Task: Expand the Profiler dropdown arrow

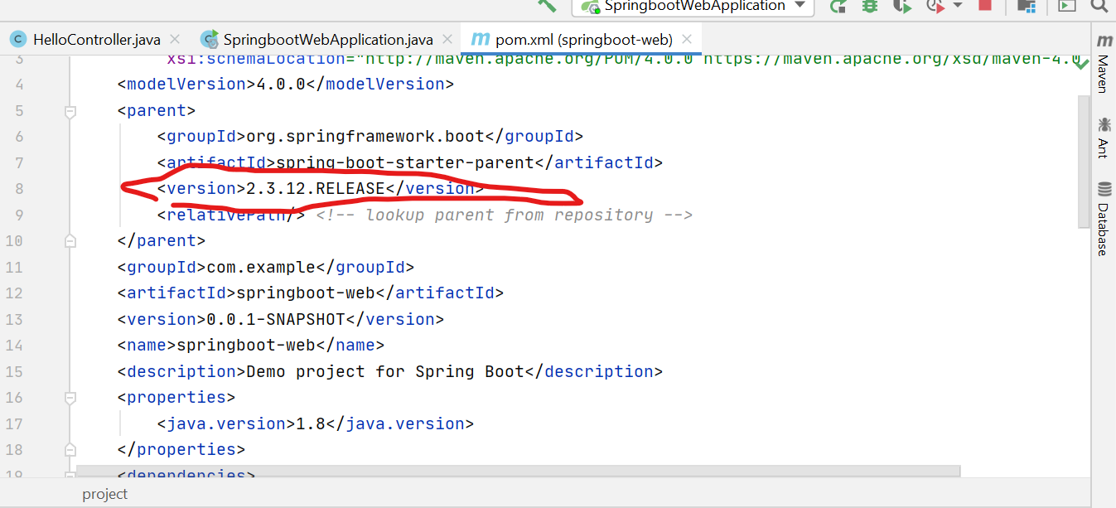Action: (x=957, y=7)
